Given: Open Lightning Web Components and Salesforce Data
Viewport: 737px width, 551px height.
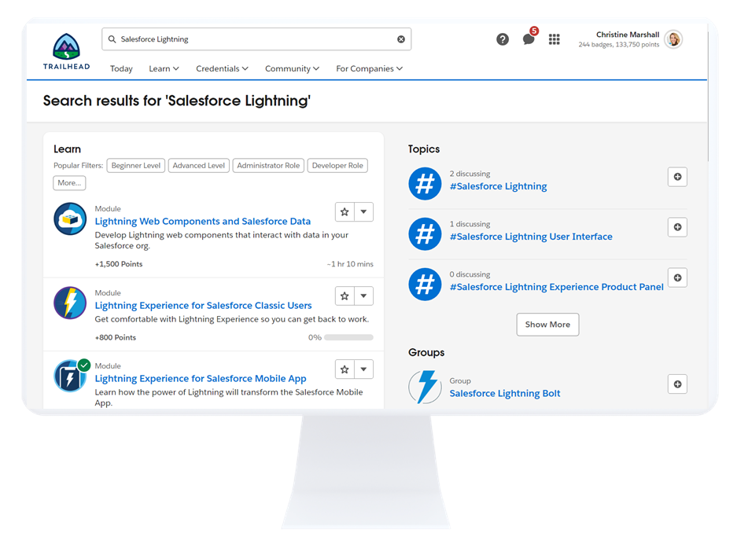Looking at the screenshot, I should 203,221.
